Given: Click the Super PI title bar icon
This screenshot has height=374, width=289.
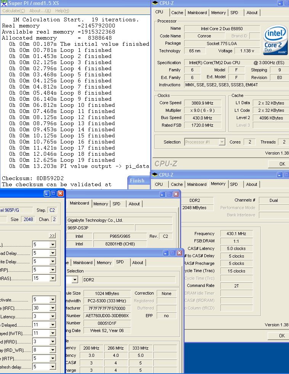Looking at the screenshot, I should point(4,3).
